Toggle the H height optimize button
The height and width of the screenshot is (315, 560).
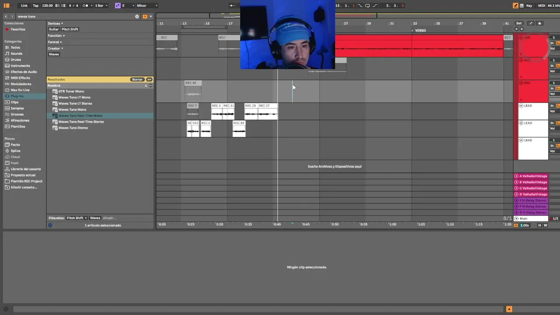(539, 225)
